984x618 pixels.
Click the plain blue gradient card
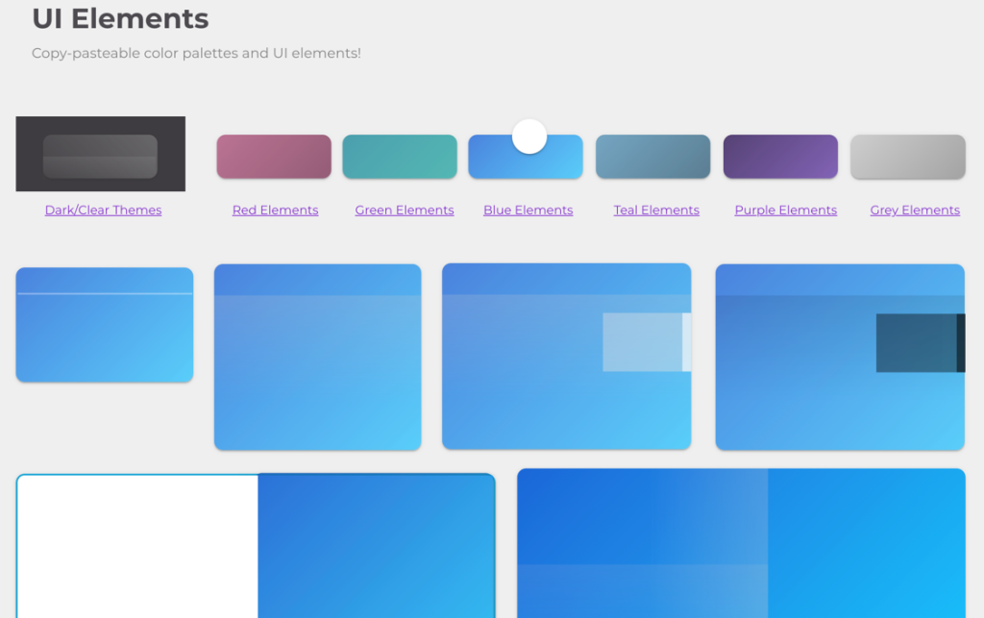317,357
